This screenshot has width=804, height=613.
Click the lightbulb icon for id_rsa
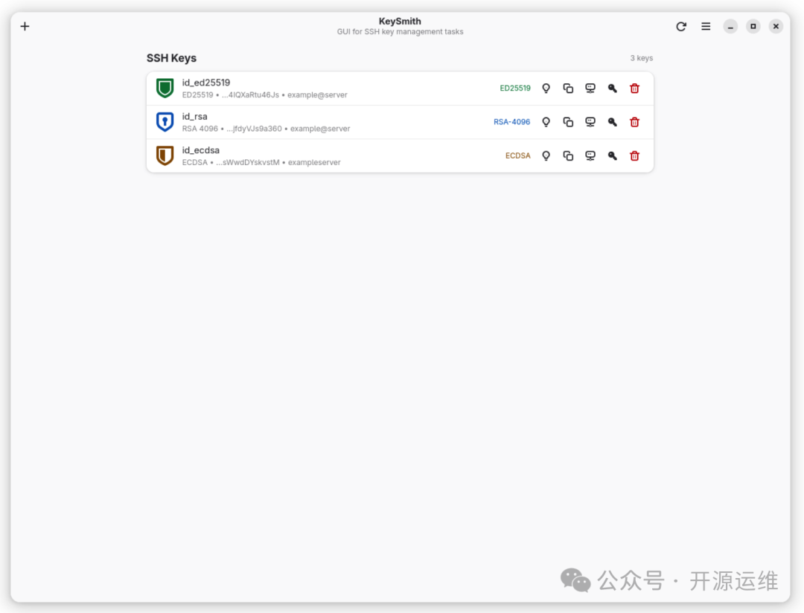click(x=546, y=122)
